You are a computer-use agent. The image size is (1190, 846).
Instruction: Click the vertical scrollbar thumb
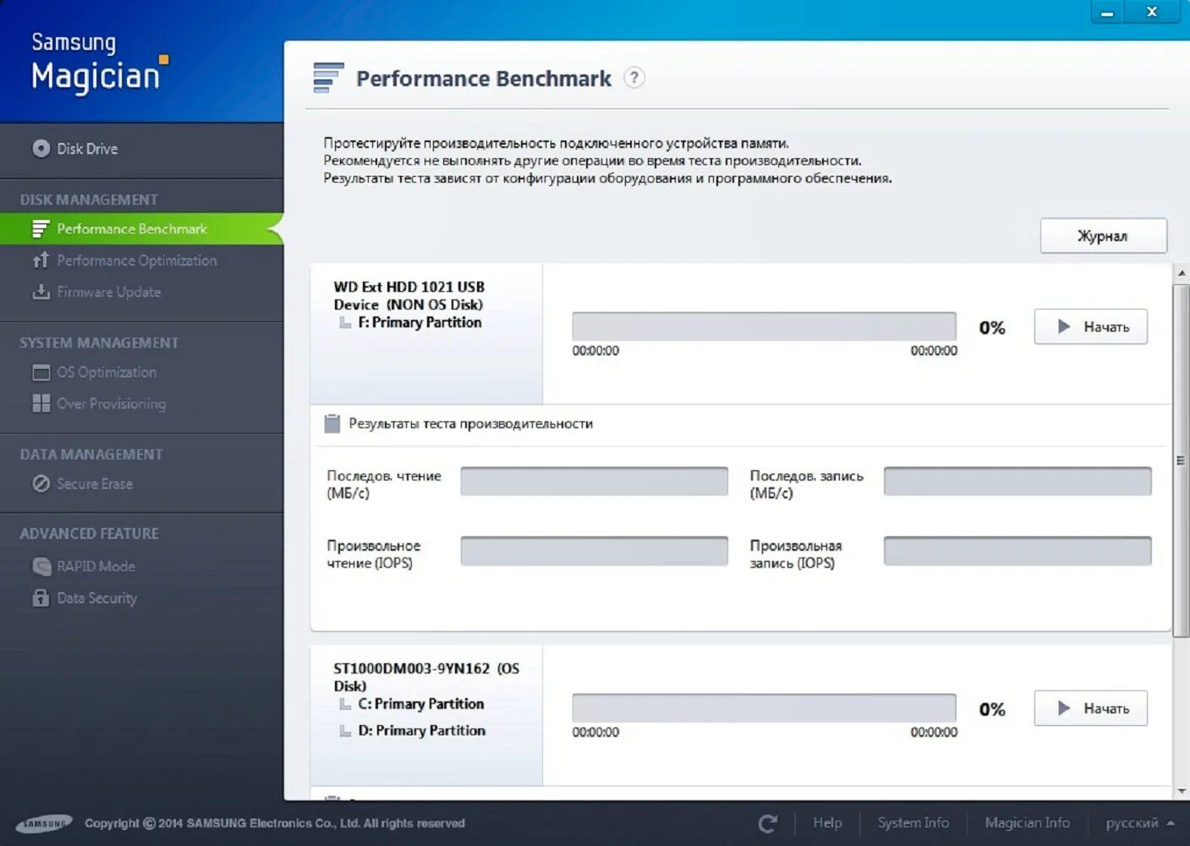pyautogui.click(x=1182, y=460)
